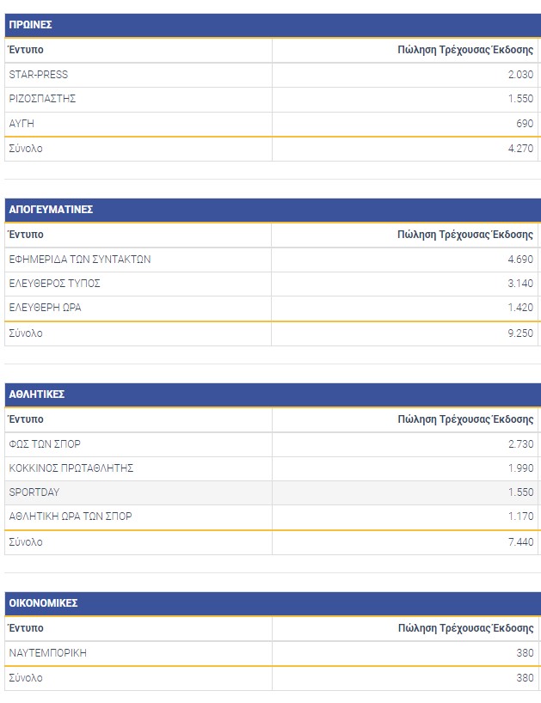This screenshot has height=703, width=541.
Task: Click ΚΟΚΚΙΝΟΣ ΠΡΩΤΑΘΛΗΤΗΣ in the sports table
Action: [71, 468]
